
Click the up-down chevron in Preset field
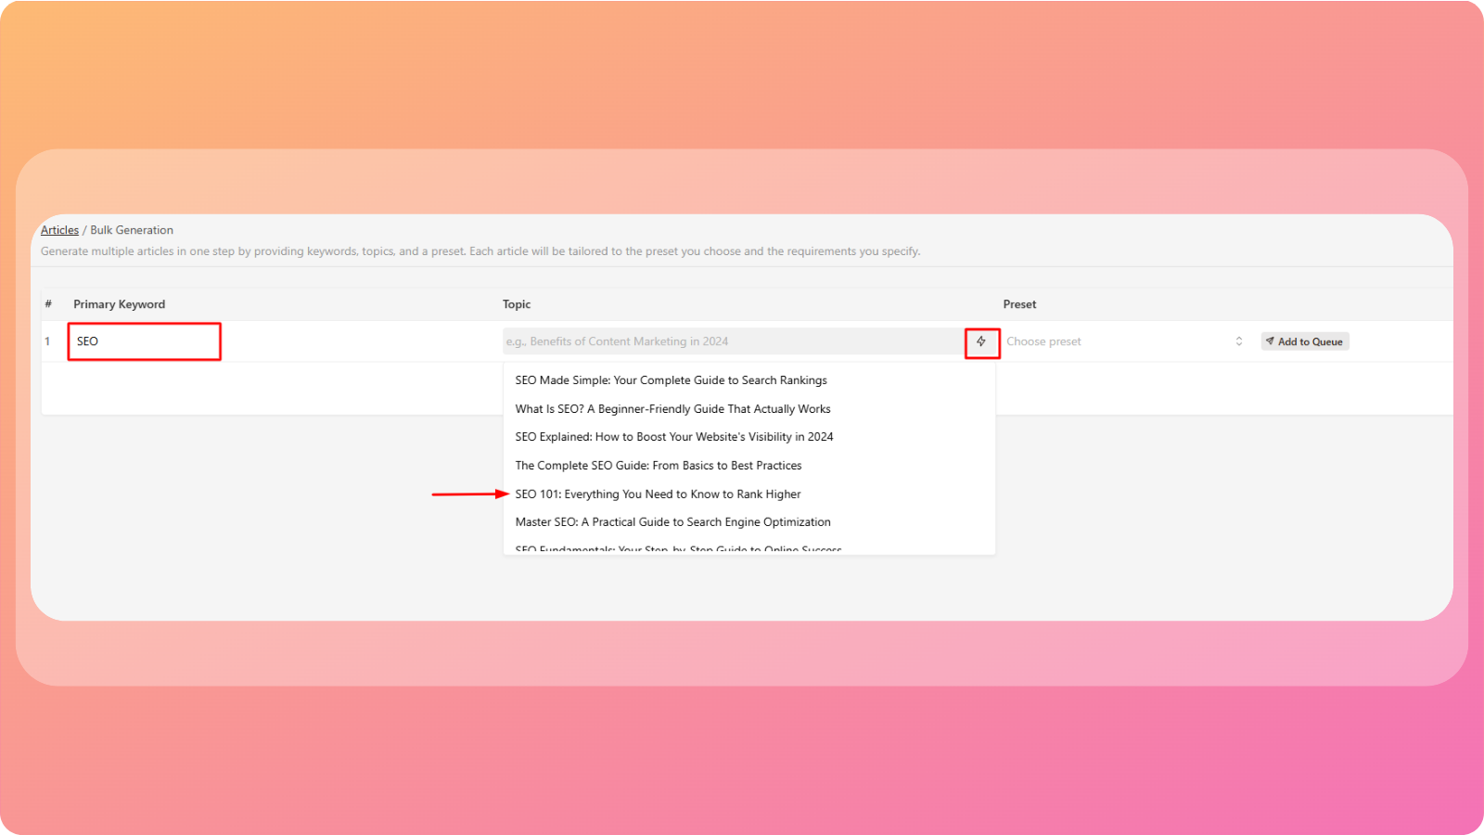1238,341
